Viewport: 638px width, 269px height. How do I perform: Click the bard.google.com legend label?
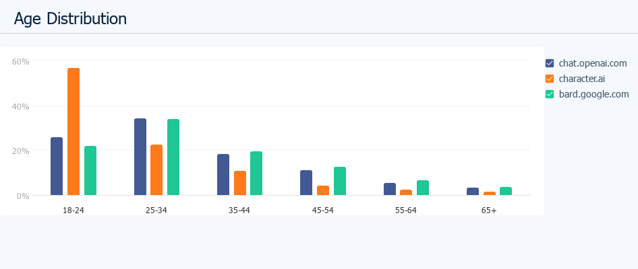[x=593, y=94]
